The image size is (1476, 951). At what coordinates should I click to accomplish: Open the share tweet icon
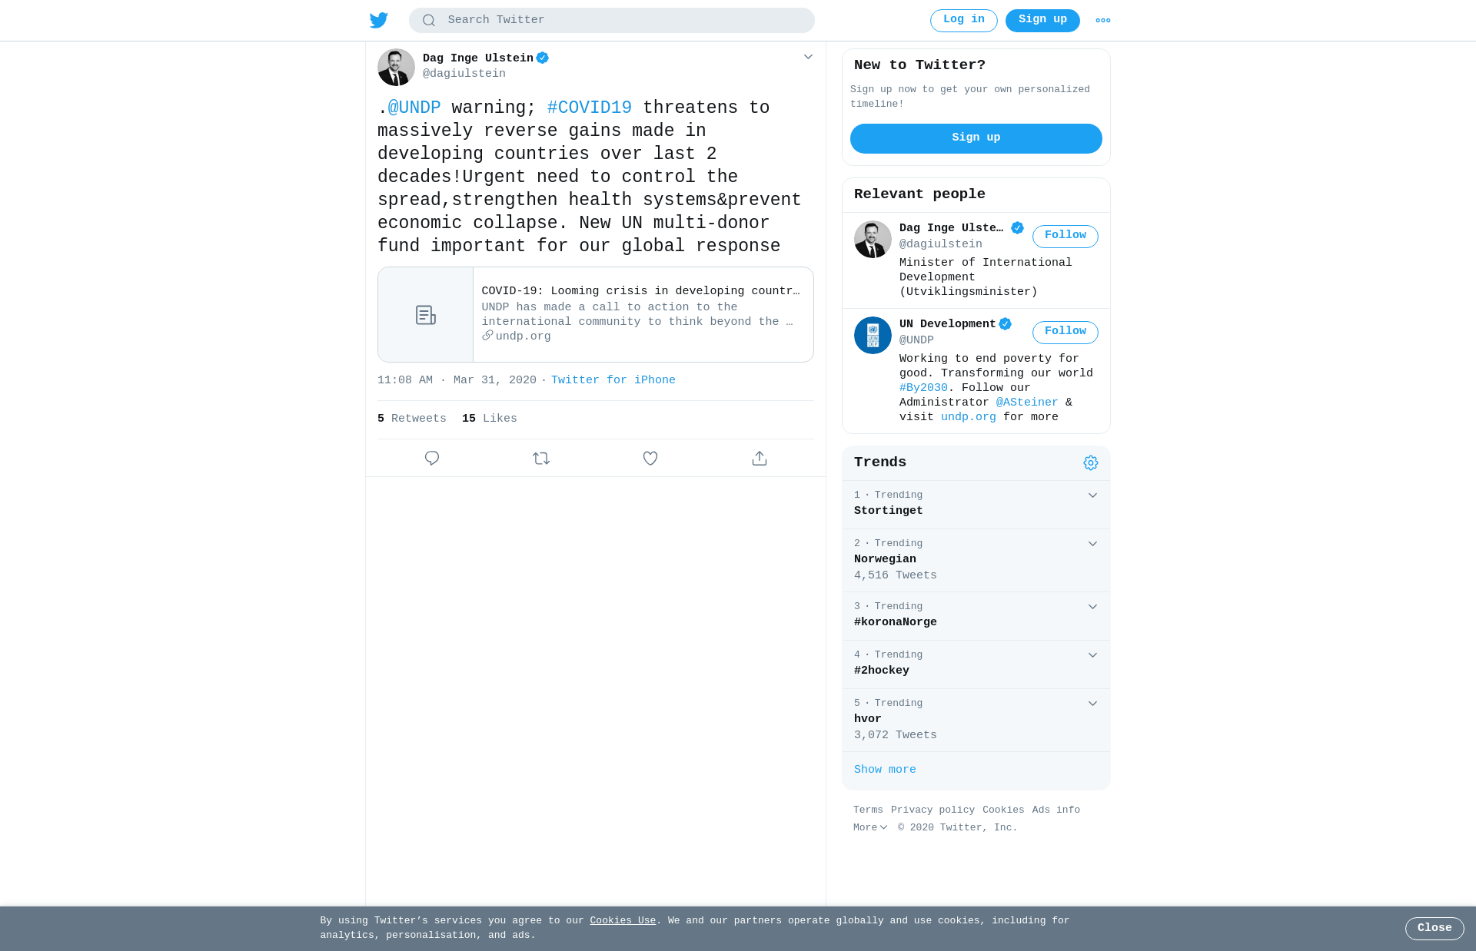(x=760, y=459)
